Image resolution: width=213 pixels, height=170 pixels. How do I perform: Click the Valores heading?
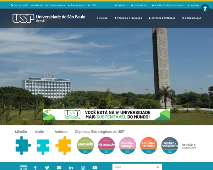(61, 132)
